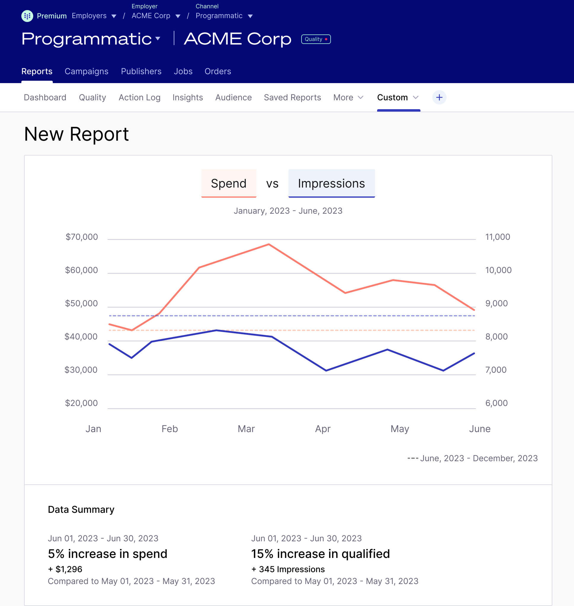Expand the Programmatic channel breadcrumb dropdown
This screenshot has height=606, width=574.
pos(250,16)
